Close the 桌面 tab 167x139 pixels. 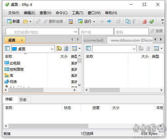(22, 40)
